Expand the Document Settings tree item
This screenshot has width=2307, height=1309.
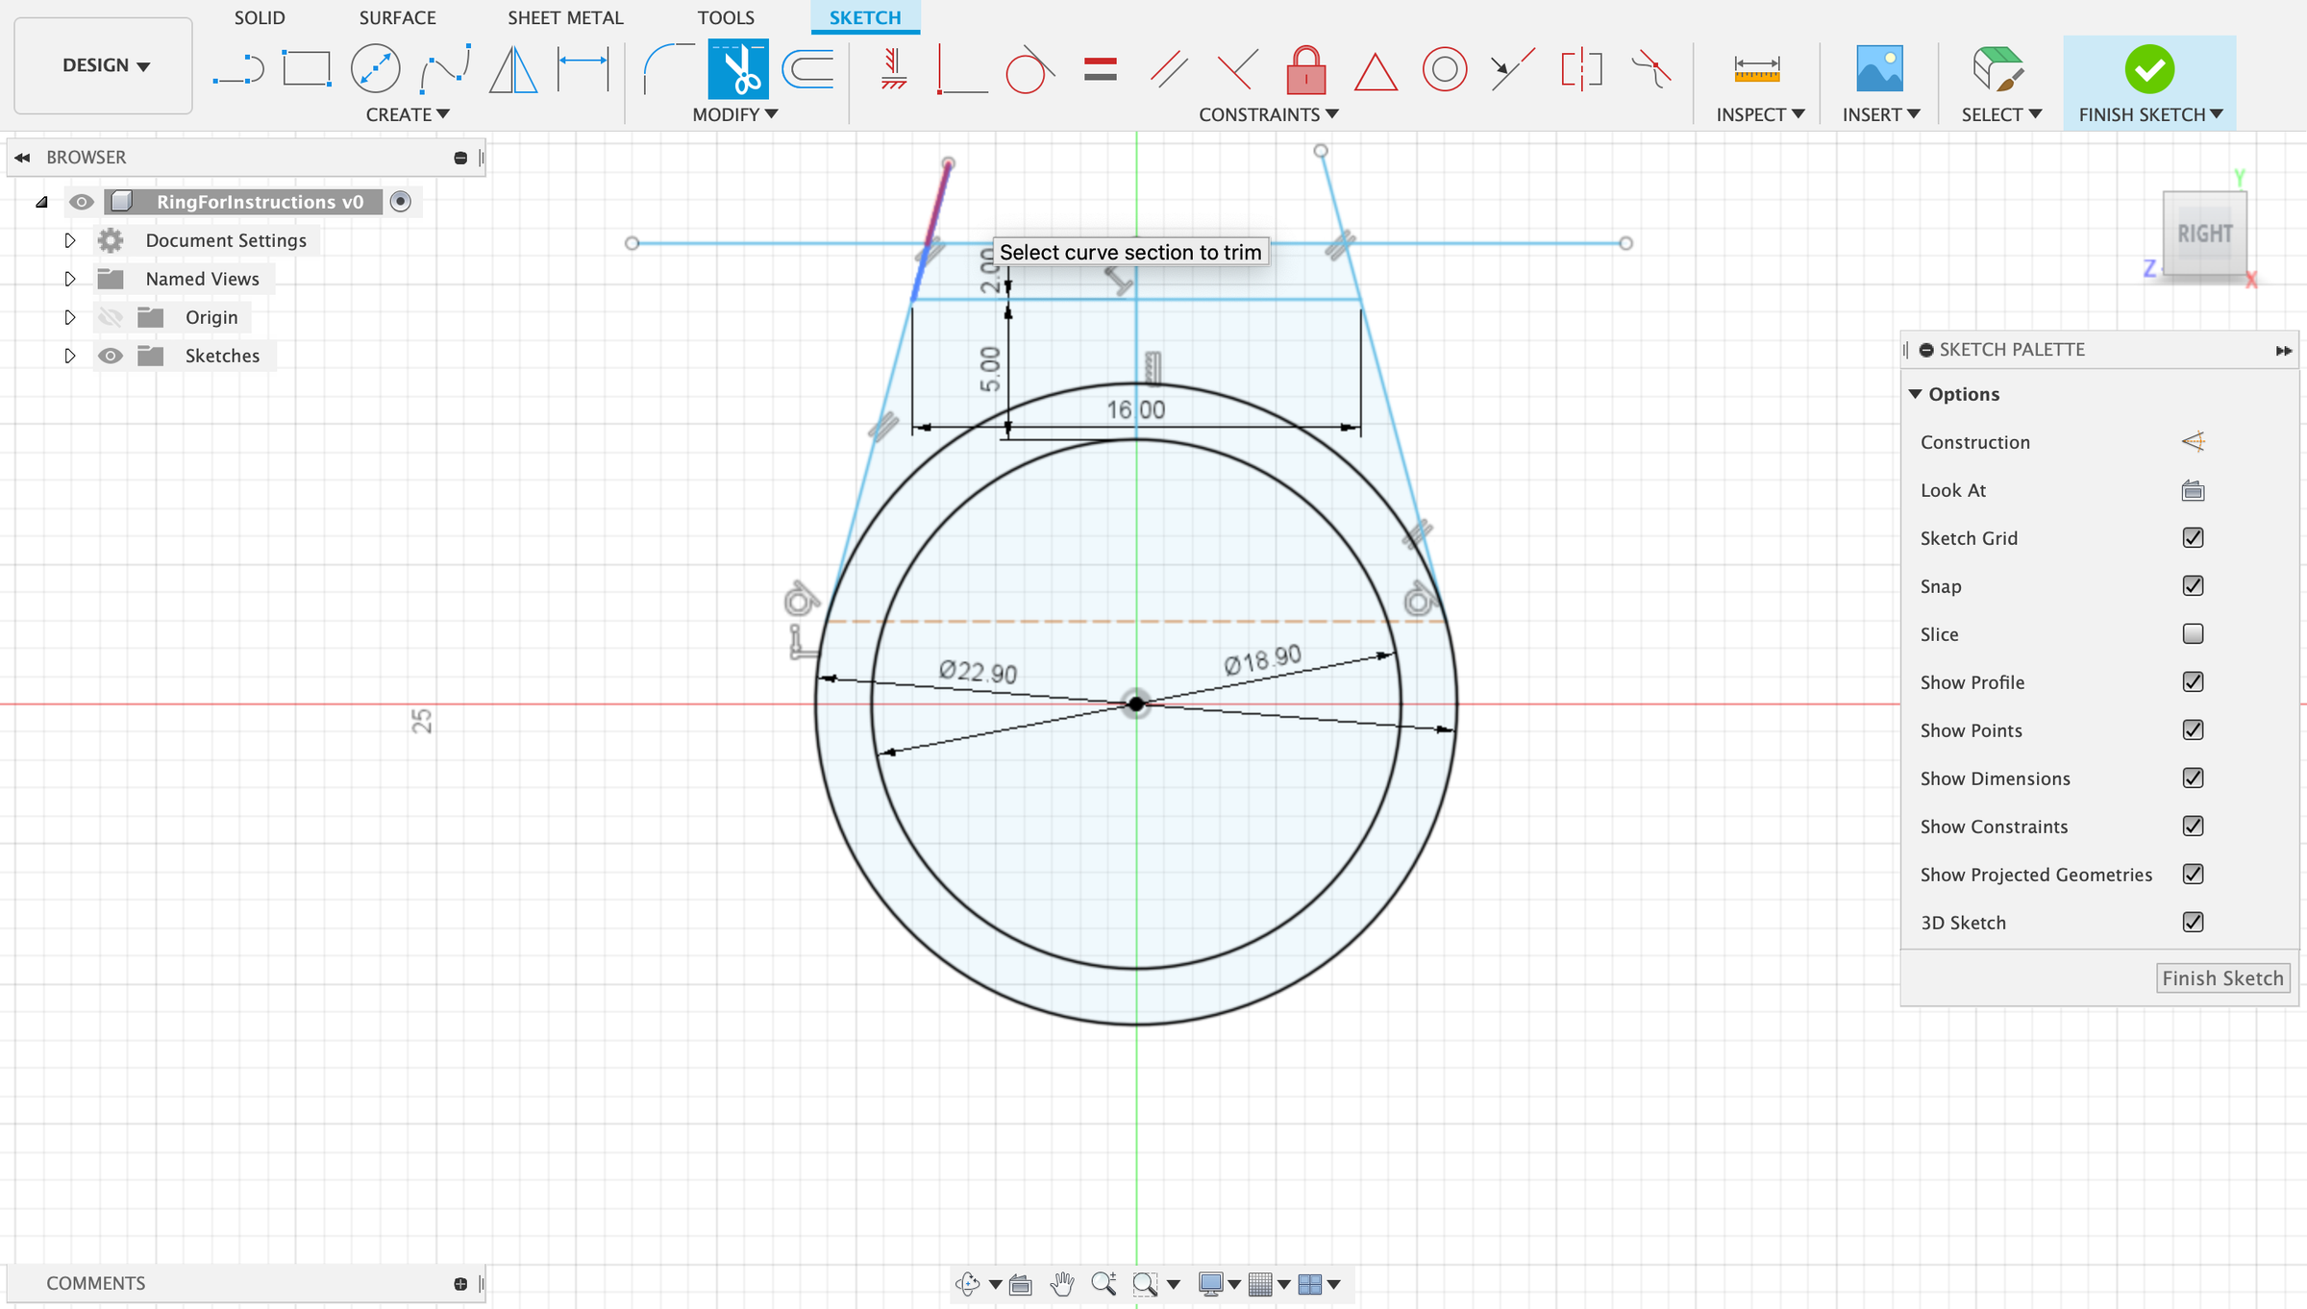point(69,239)
